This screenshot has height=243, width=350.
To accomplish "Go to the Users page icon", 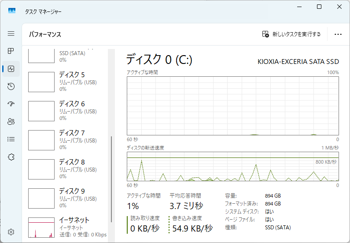I will (x=11, y=122).
